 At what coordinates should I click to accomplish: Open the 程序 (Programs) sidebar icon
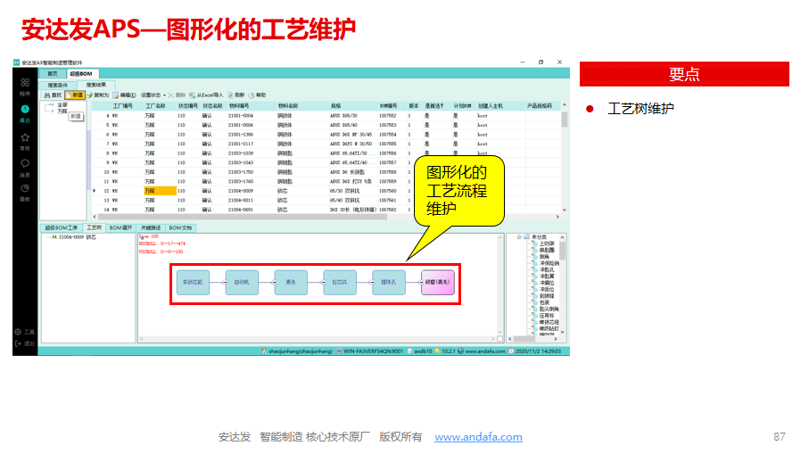(x=25, y=84)
